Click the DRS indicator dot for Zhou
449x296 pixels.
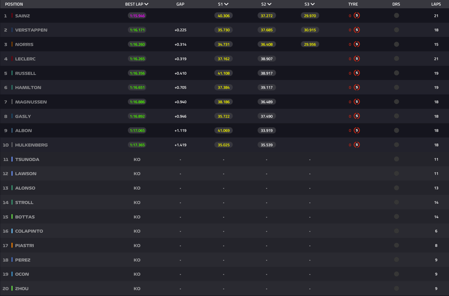pyautogui.click(x=396, y=288)
